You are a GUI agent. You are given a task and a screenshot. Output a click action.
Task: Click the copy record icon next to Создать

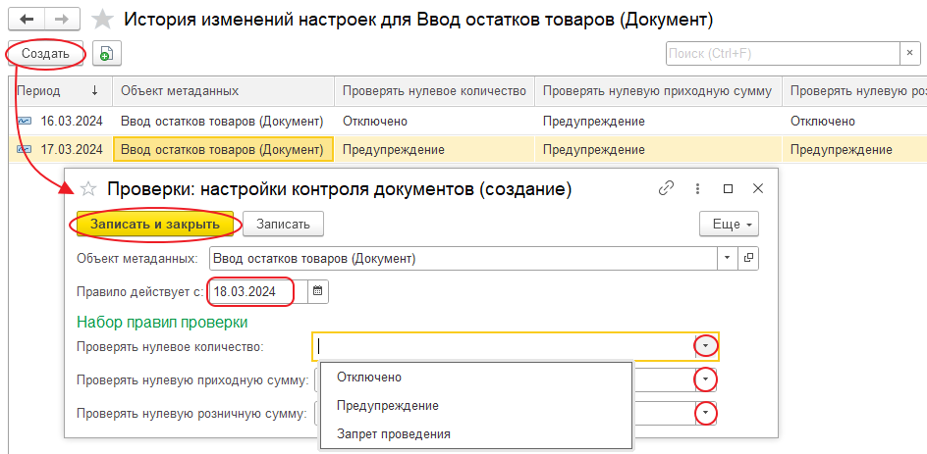(x=106, y=54)
